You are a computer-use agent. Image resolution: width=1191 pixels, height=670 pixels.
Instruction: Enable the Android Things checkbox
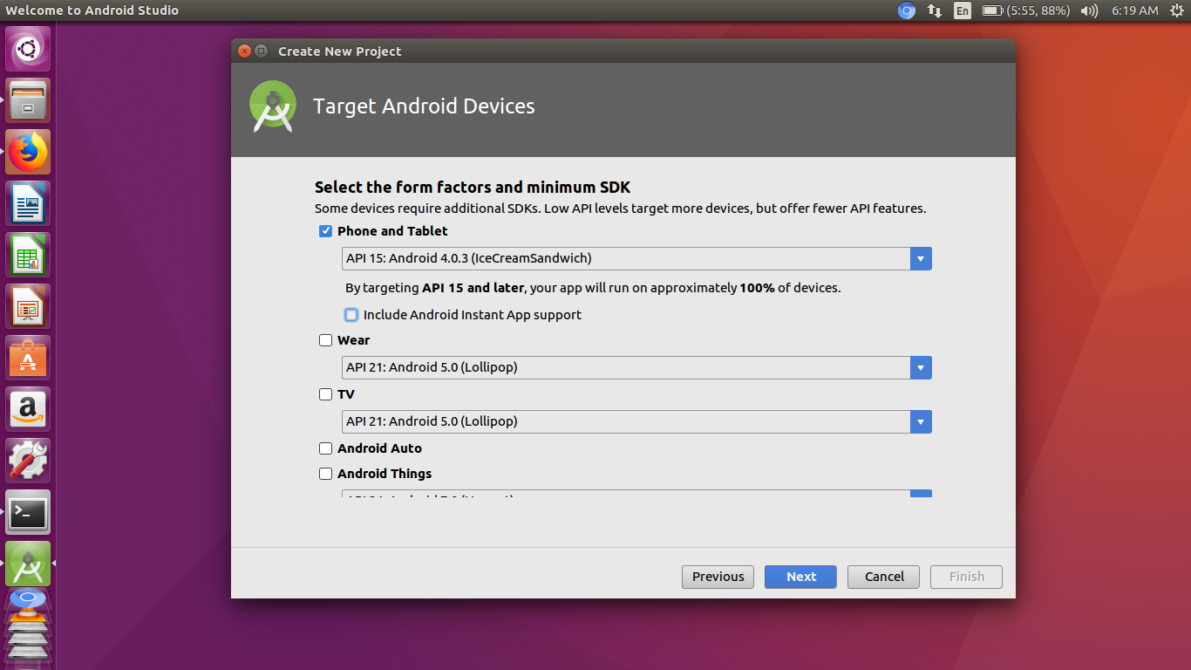(325, 474)
